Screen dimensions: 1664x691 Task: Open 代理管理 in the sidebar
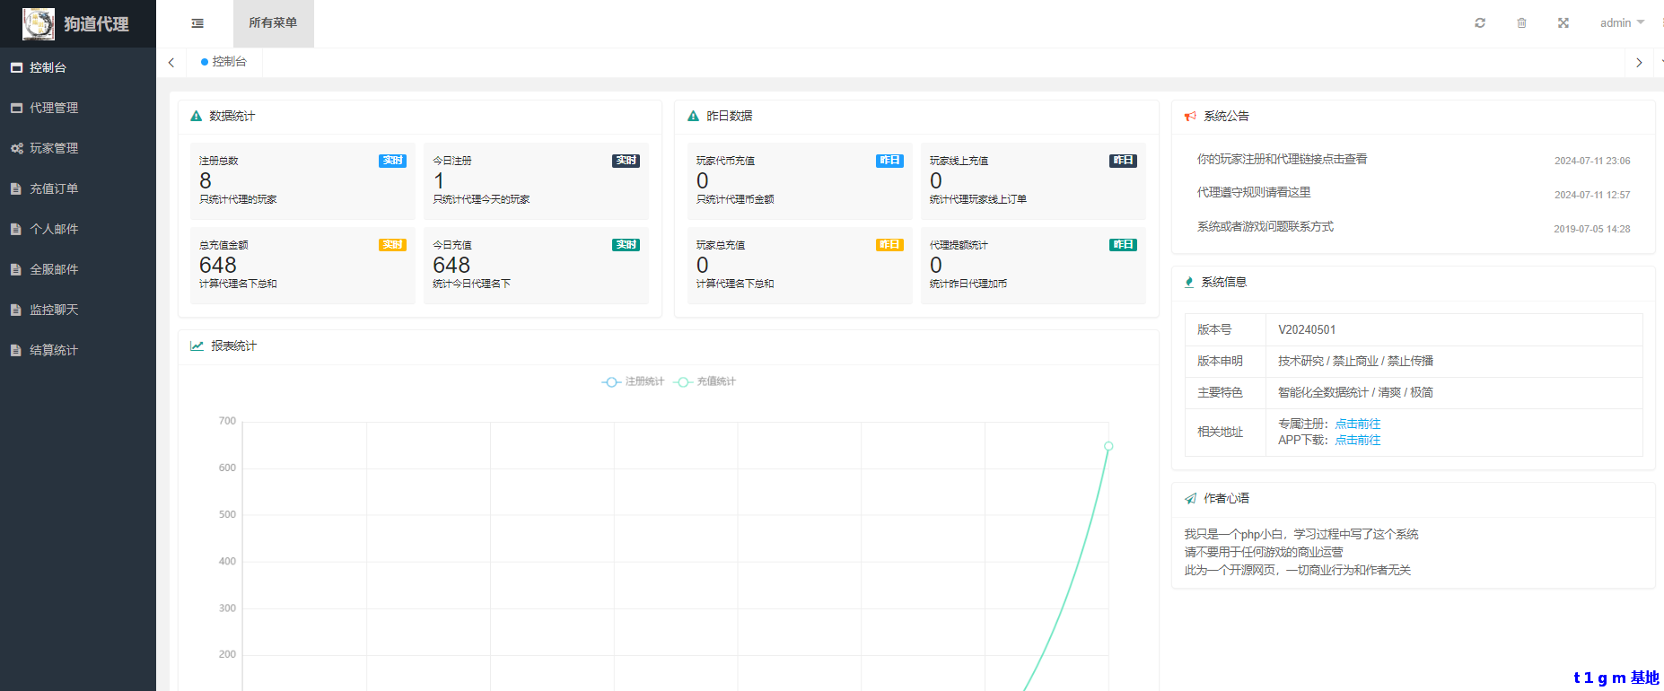(x=78, y=108)
